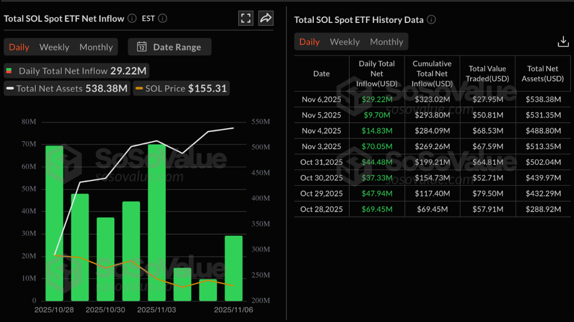Switch Net Inflow chart to Monthly
Image resolution: width=574 pixels, height=322 pixels.
(x=96, y=47)
